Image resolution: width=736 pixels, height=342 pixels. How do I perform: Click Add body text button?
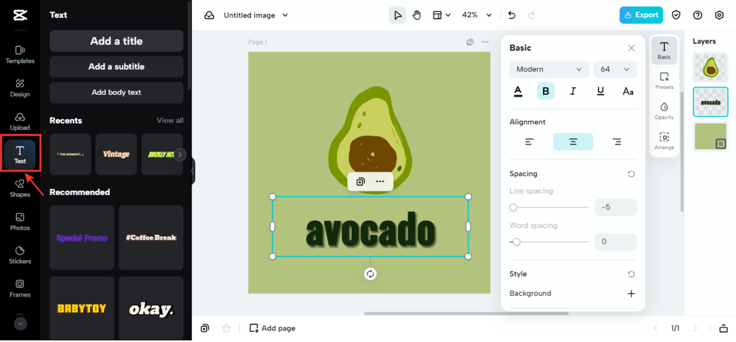click(116, 93)
